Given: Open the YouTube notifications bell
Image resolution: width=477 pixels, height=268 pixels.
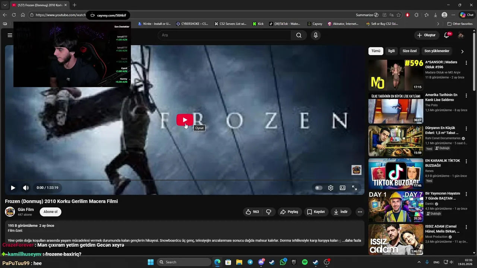Looking at the screenshot, I should click(447, 35).
